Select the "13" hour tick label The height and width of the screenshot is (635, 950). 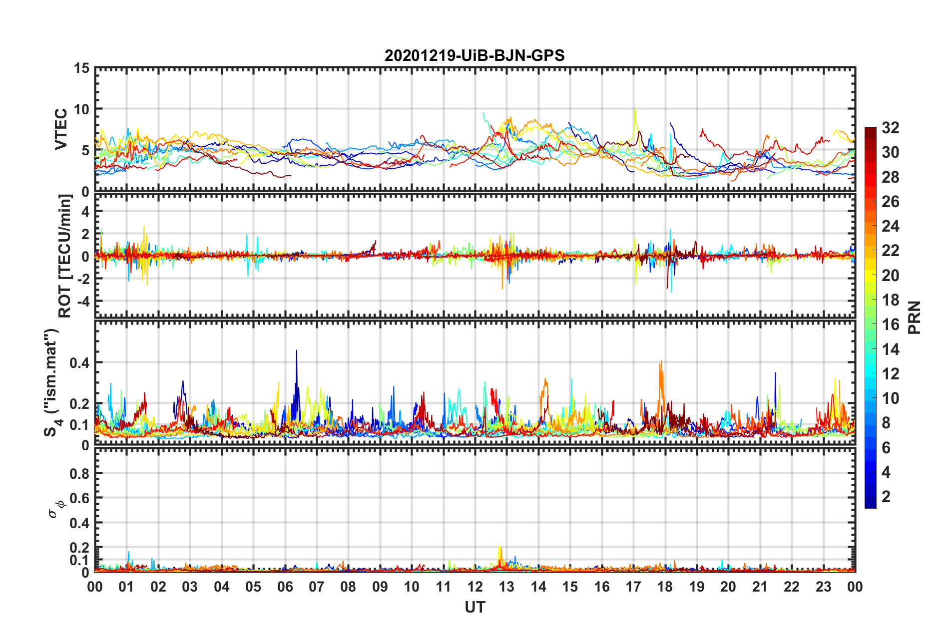[x=506, y=587]
